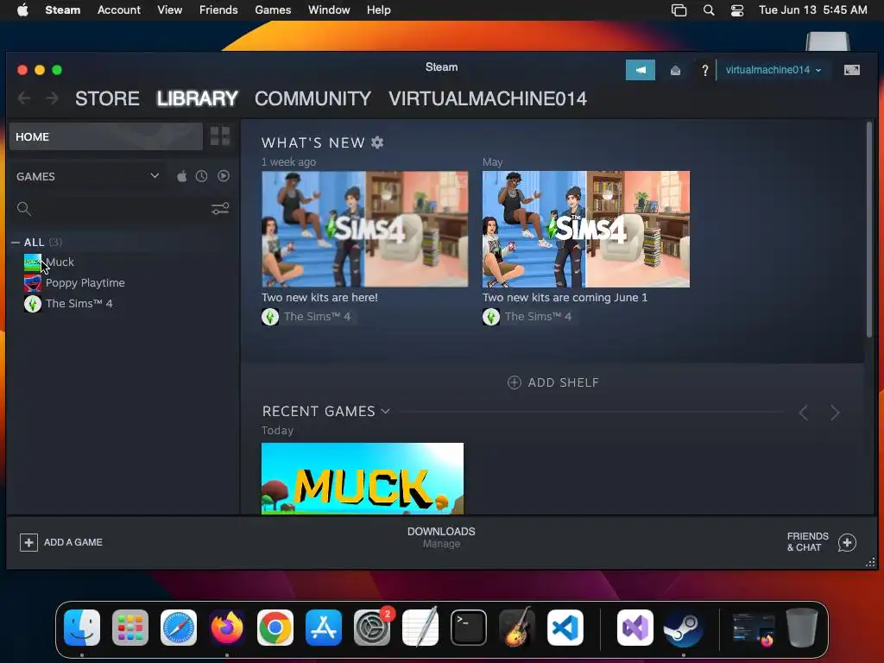Open the virtualmachine014 account dropdown
This screenshot has width=884, height=663.
(x=773, y=70)
